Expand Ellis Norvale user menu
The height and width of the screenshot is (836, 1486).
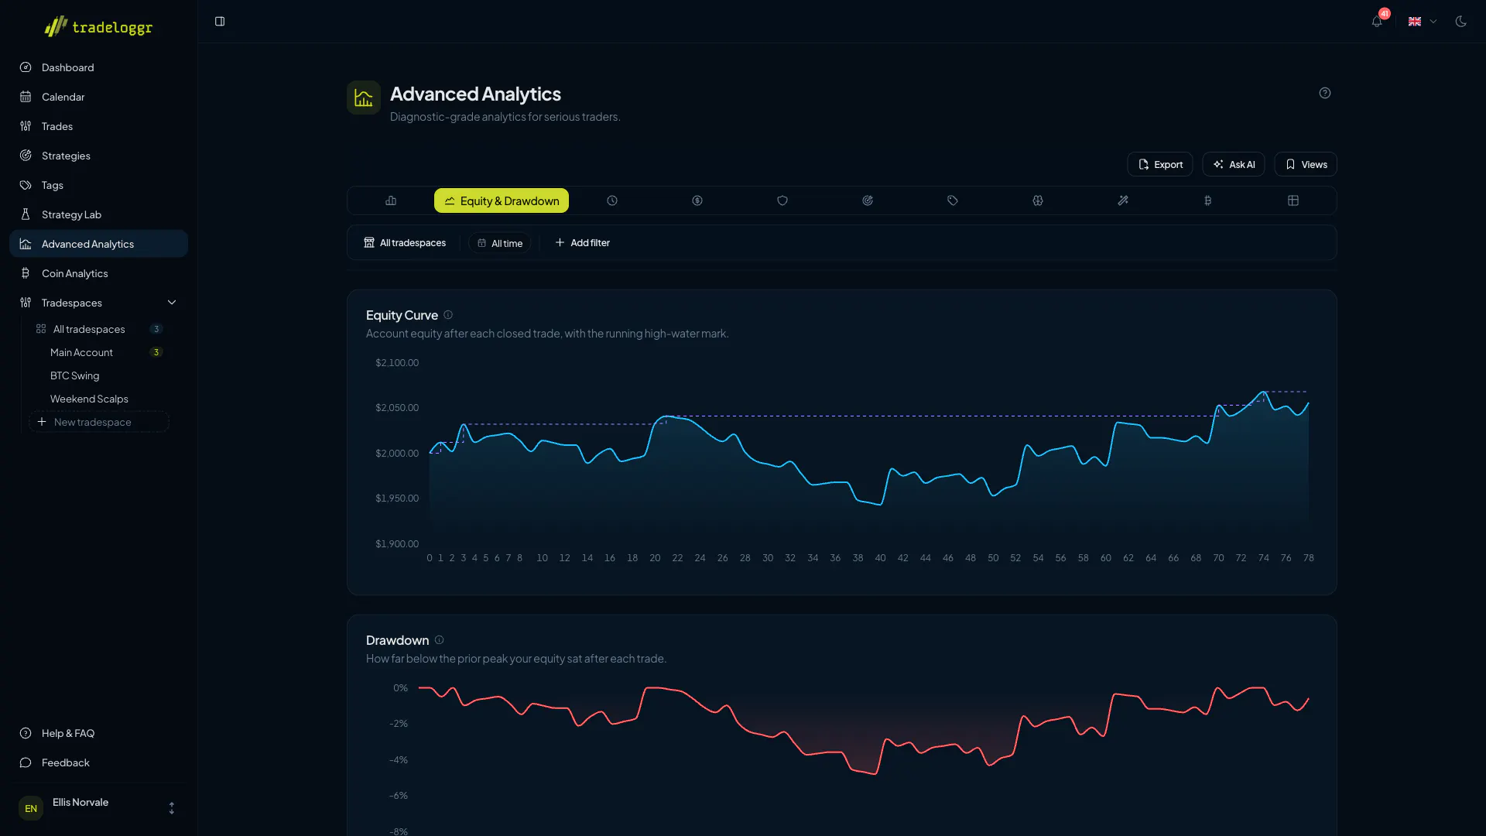[98, 808]
